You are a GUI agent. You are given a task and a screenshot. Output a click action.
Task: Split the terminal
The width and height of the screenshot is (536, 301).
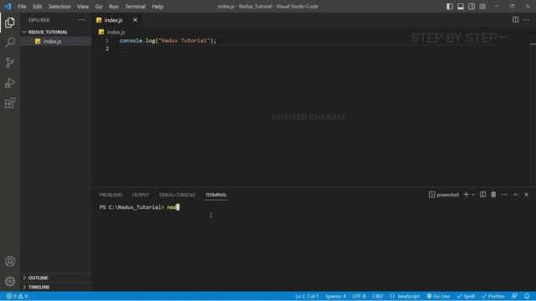tap(482, 195)
